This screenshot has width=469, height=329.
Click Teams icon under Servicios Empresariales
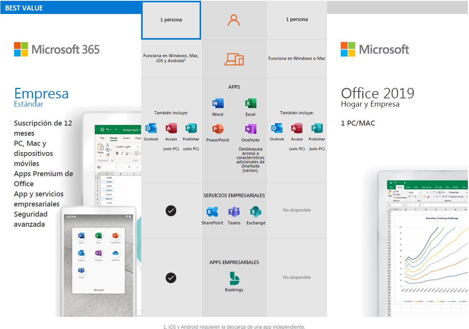click(234, 212)
